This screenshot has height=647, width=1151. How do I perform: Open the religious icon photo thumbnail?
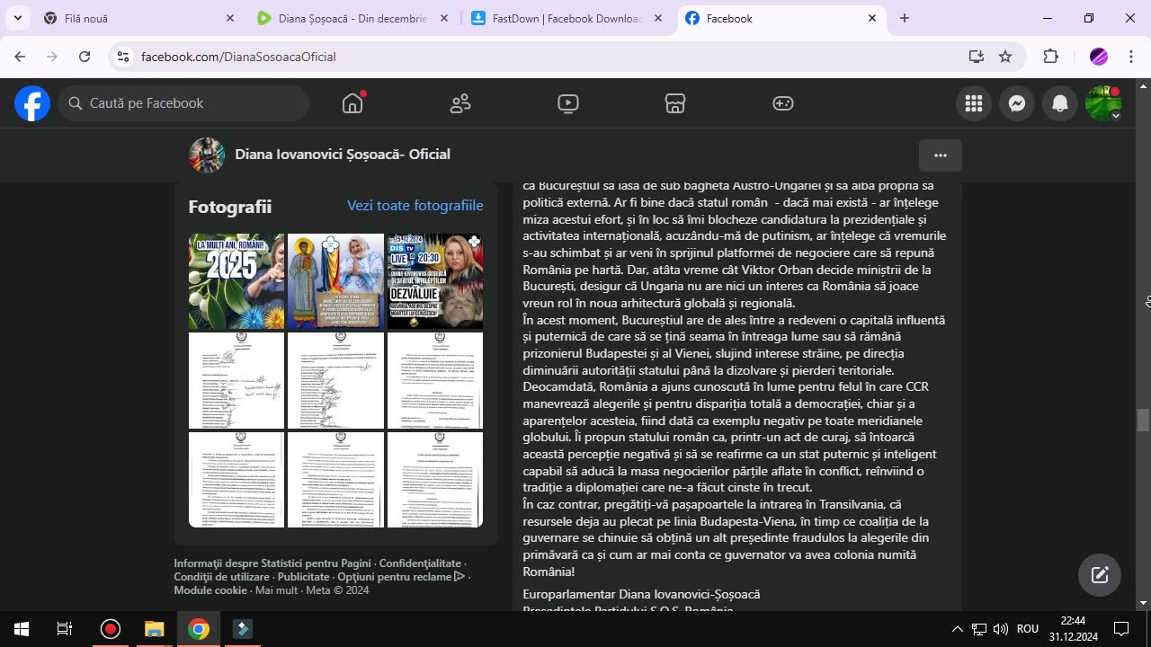coord(335,281)
